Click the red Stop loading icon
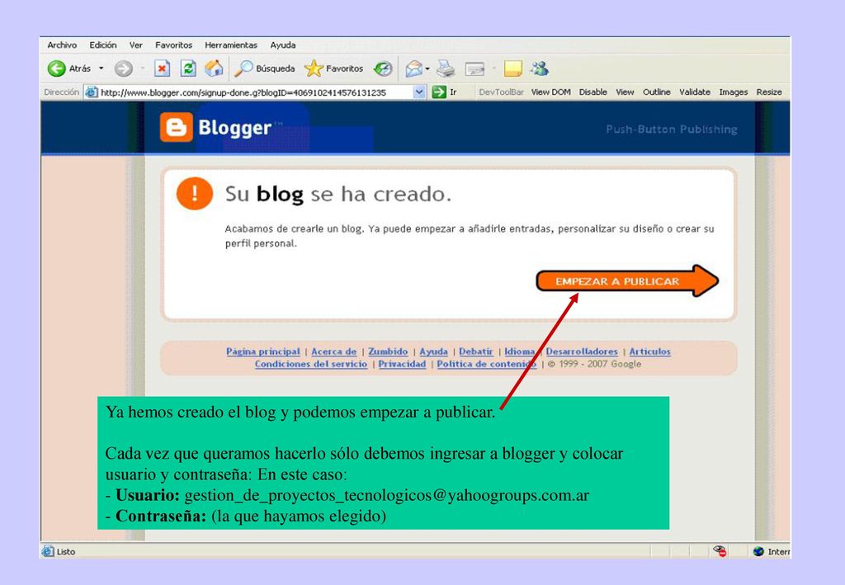This screenshot has width=845, height=585. [163, 68]
